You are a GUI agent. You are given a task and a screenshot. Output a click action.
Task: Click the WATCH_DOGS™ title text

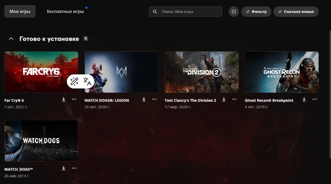(x=18, y=169)
